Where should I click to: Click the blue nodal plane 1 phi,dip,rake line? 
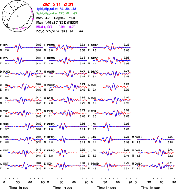56,9
